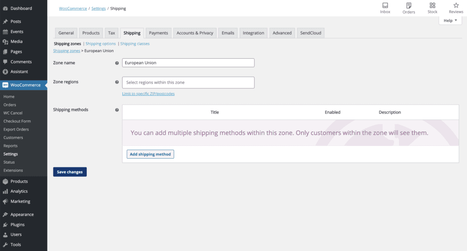Click the Plugins plug icon
This screenshot has width=467, height=251.
tap(5, 225)
